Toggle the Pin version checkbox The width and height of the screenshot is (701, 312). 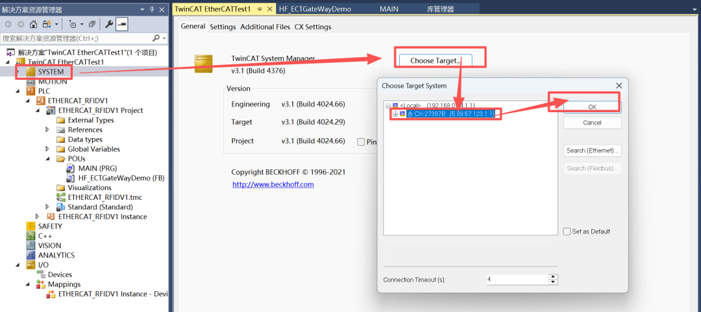pos(361,141)
